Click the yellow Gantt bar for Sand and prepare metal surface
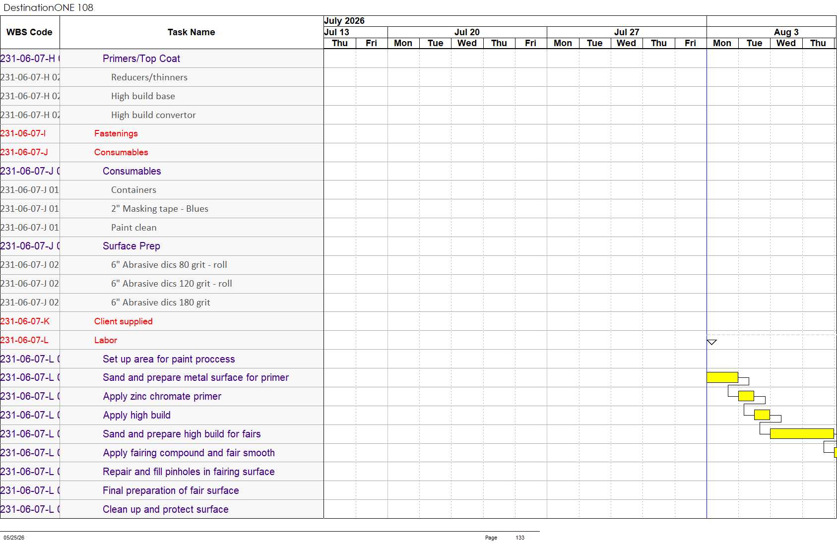This screenshot has height=544, width=837. coord(722,377)
